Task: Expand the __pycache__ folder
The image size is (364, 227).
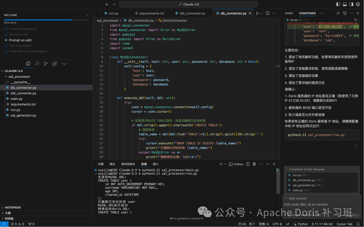Action: (x=20, y=82)
